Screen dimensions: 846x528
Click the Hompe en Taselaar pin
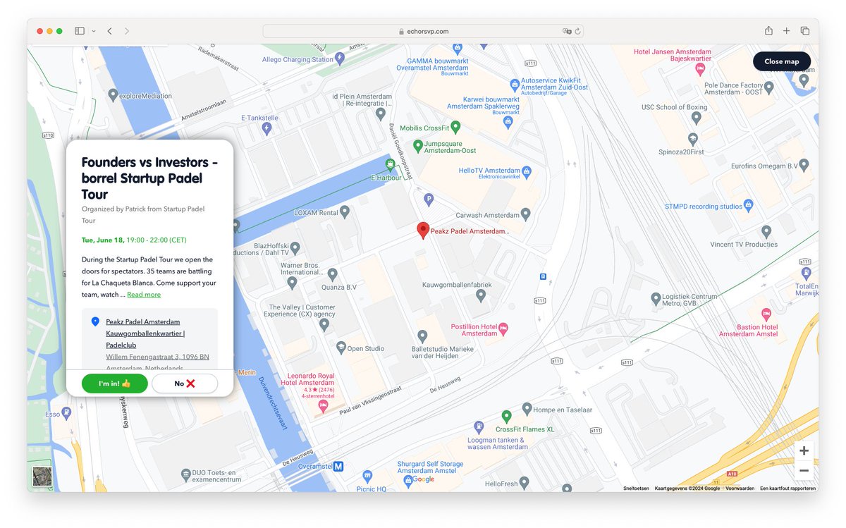click(527, 409)
